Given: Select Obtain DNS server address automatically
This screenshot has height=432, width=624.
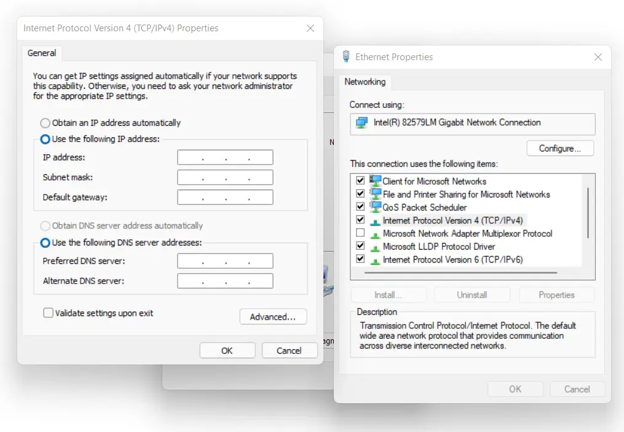Looking at the screenshot, I should click(45, 226).
